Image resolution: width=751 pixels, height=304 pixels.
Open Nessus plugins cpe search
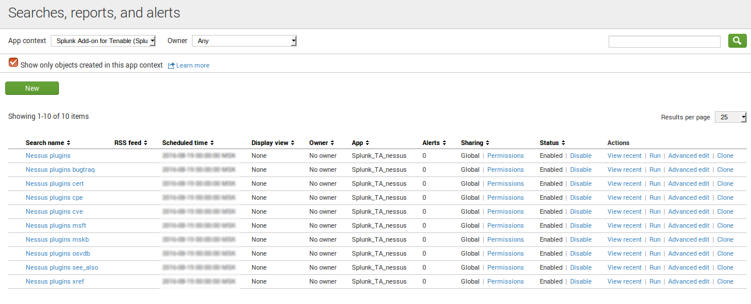(54, 198)
